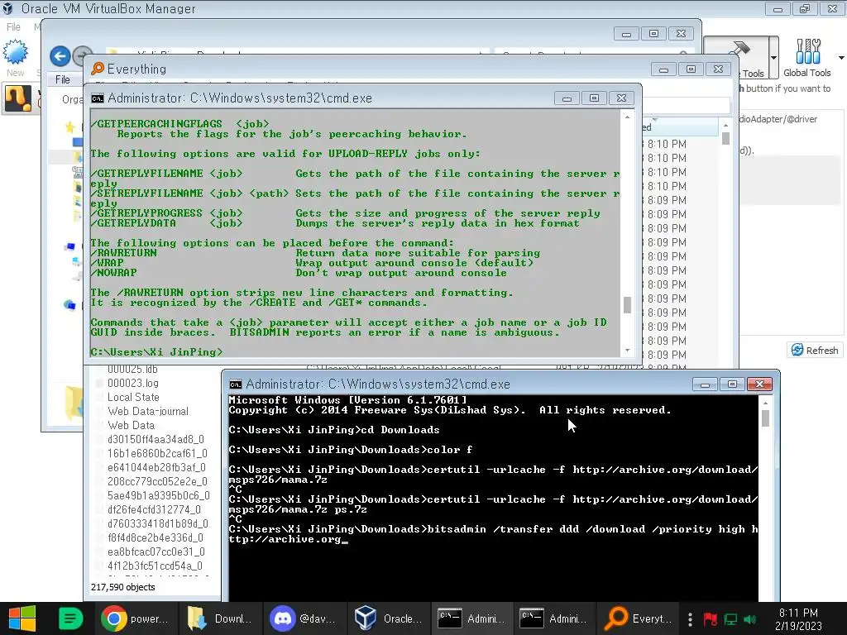
Task: Open the volume speaker tray icon
Action: 749,618
